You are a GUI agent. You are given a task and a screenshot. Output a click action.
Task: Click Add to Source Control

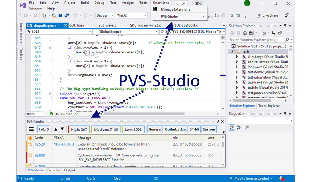tap(252, 178)
